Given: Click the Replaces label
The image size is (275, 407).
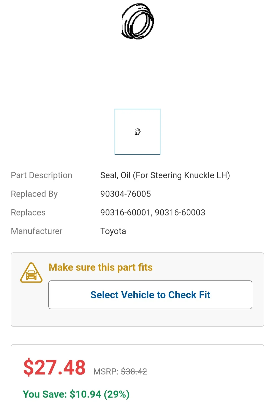Looking at the screenshot, I should click(28, 213).
